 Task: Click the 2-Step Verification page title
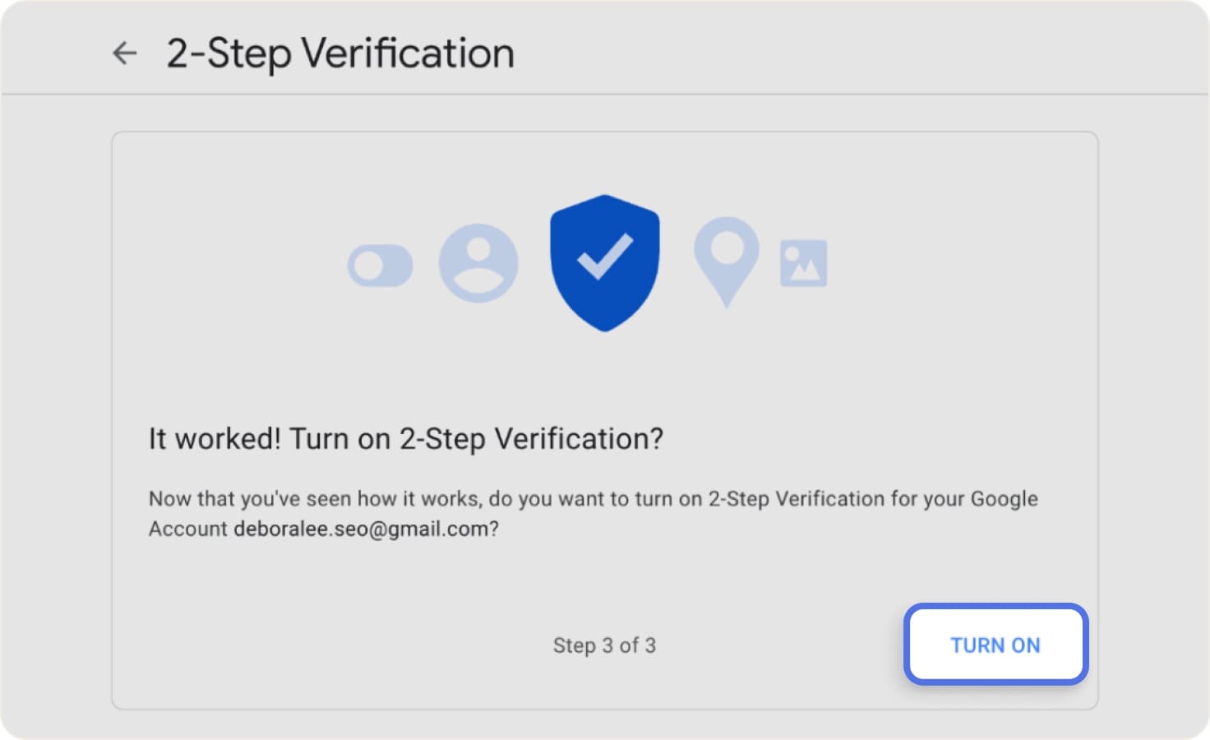point(339,53)
